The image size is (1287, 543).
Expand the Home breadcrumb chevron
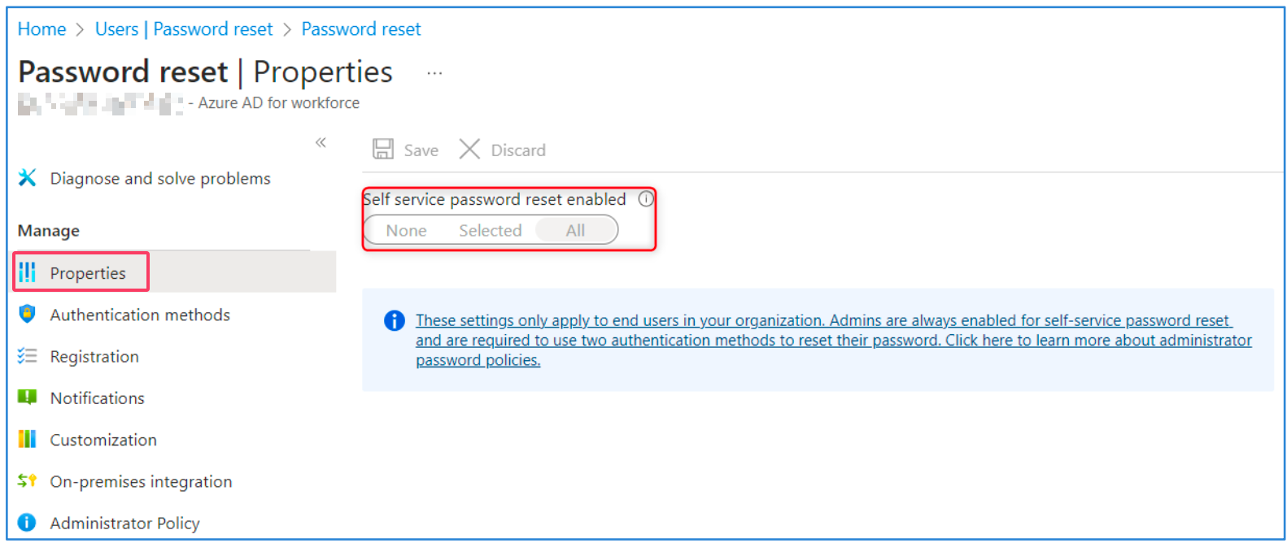click(x=78, y=28)
